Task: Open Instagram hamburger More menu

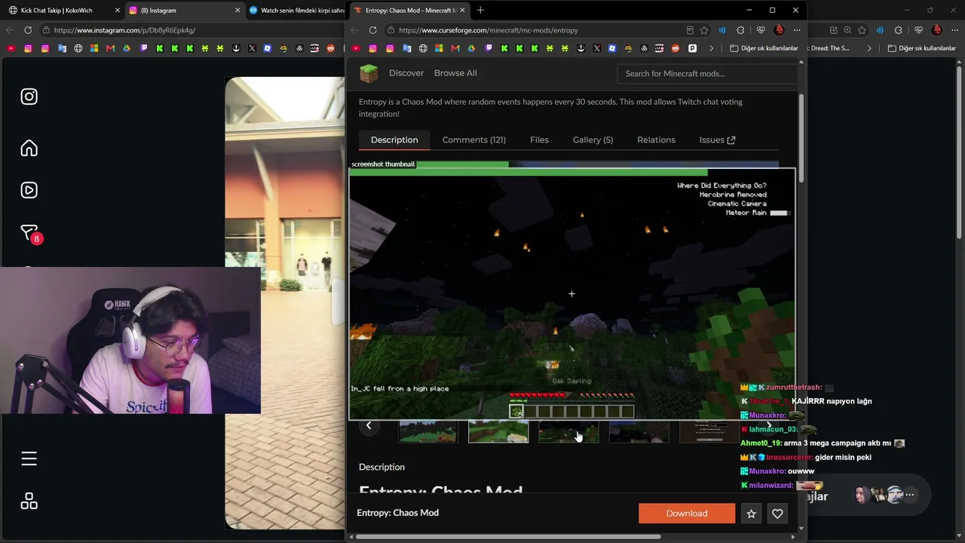Action: pyautogui.click(x=29, y=459)
